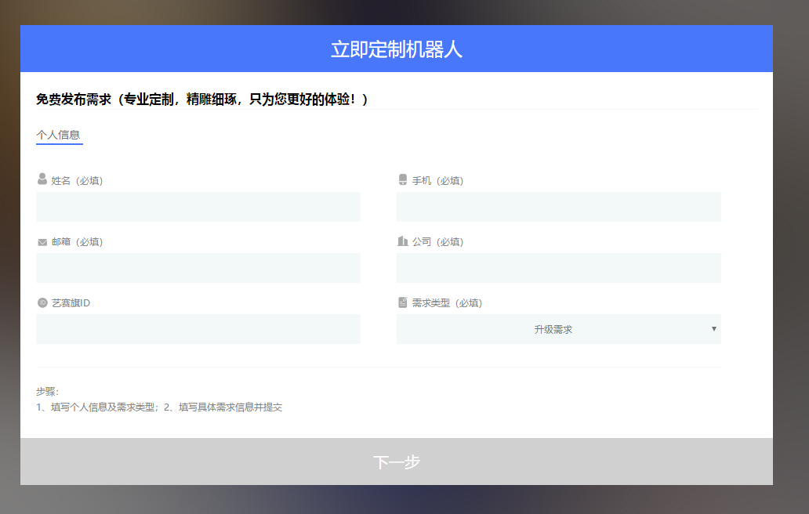
Task: Focus the 姓名 (必填) text field
Action: (x=198, y=207)
